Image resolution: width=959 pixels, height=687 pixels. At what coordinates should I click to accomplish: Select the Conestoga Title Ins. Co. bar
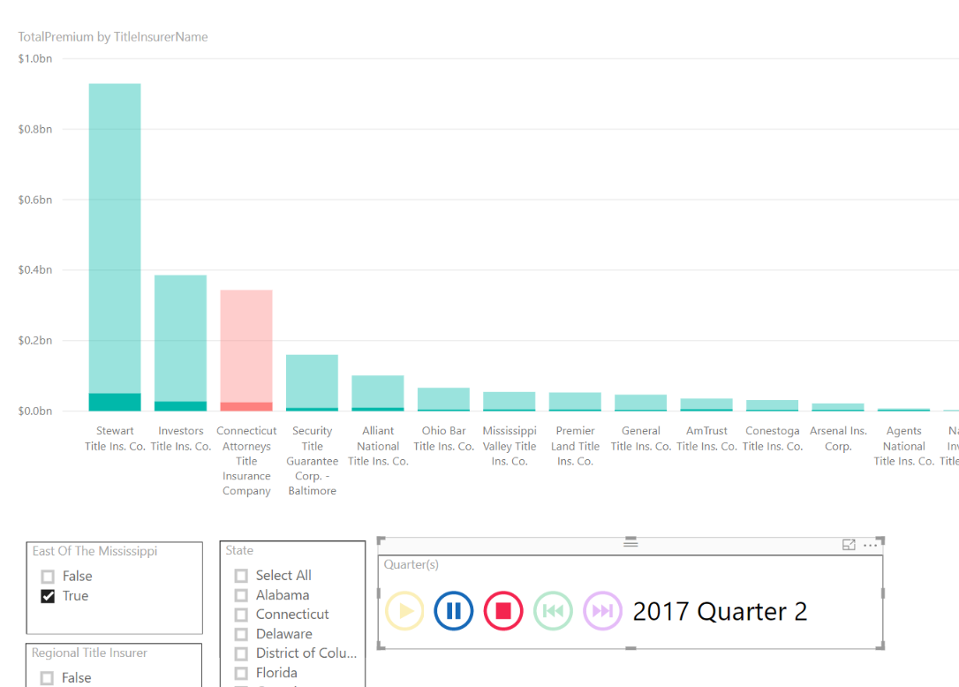[772, 405]
